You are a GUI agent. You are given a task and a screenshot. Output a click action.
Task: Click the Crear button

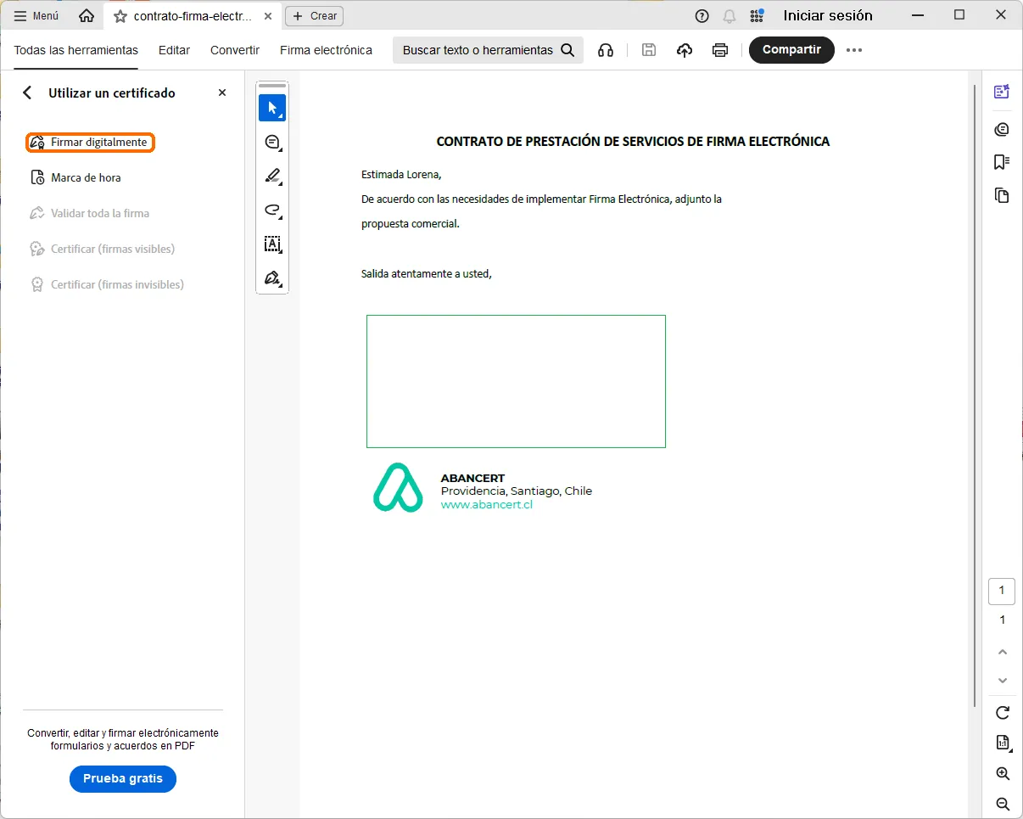pos(314,16)
